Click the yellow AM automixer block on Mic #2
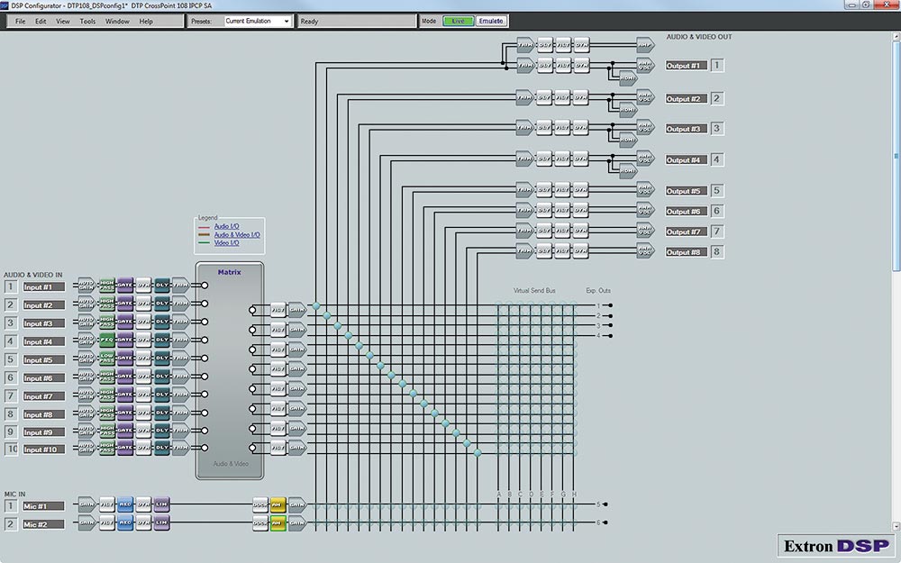901x563 pixels. click(278, 523)
